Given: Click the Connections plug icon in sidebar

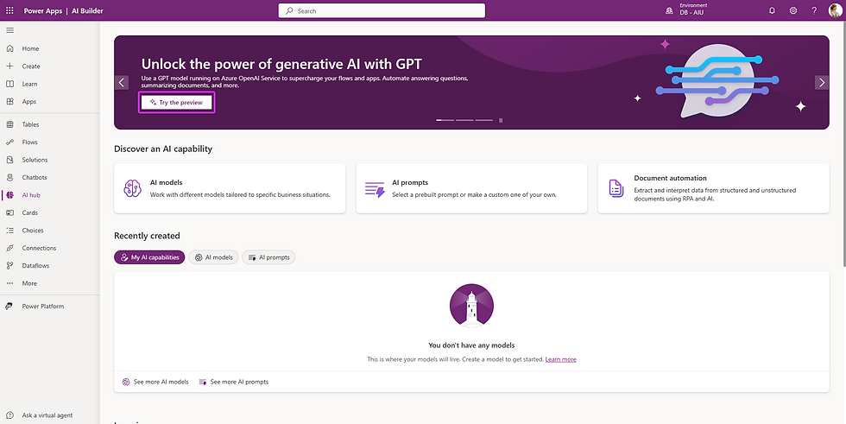Looking at the screenshot, I should click(9, 248).
